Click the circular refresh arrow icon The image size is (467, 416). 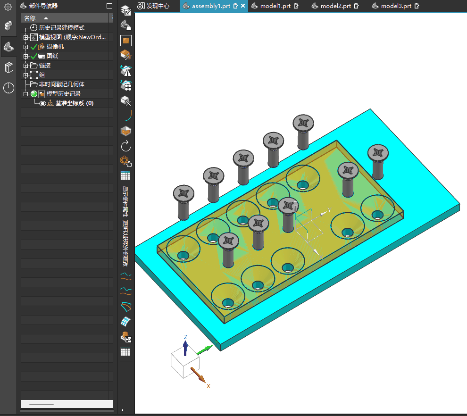125,146
